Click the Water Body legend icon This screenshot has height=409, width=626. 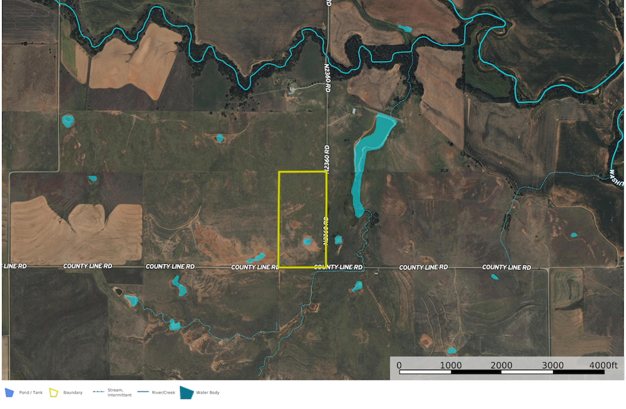click(186, 393)
